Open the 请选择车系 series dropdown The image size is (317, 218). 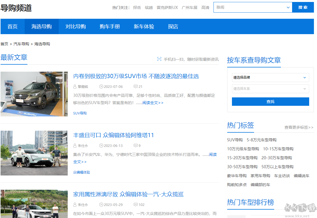coord(270,89)
